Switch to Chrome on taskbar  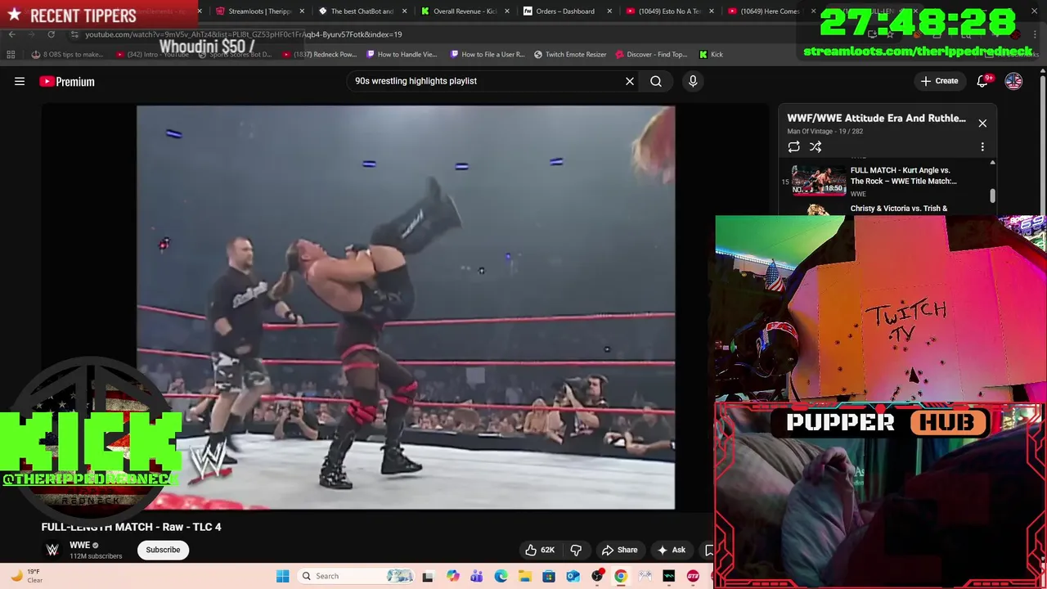coord(621,576)
